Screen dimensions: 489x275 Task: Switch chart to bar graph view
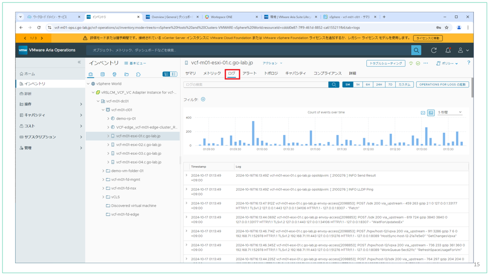point(431,112)
